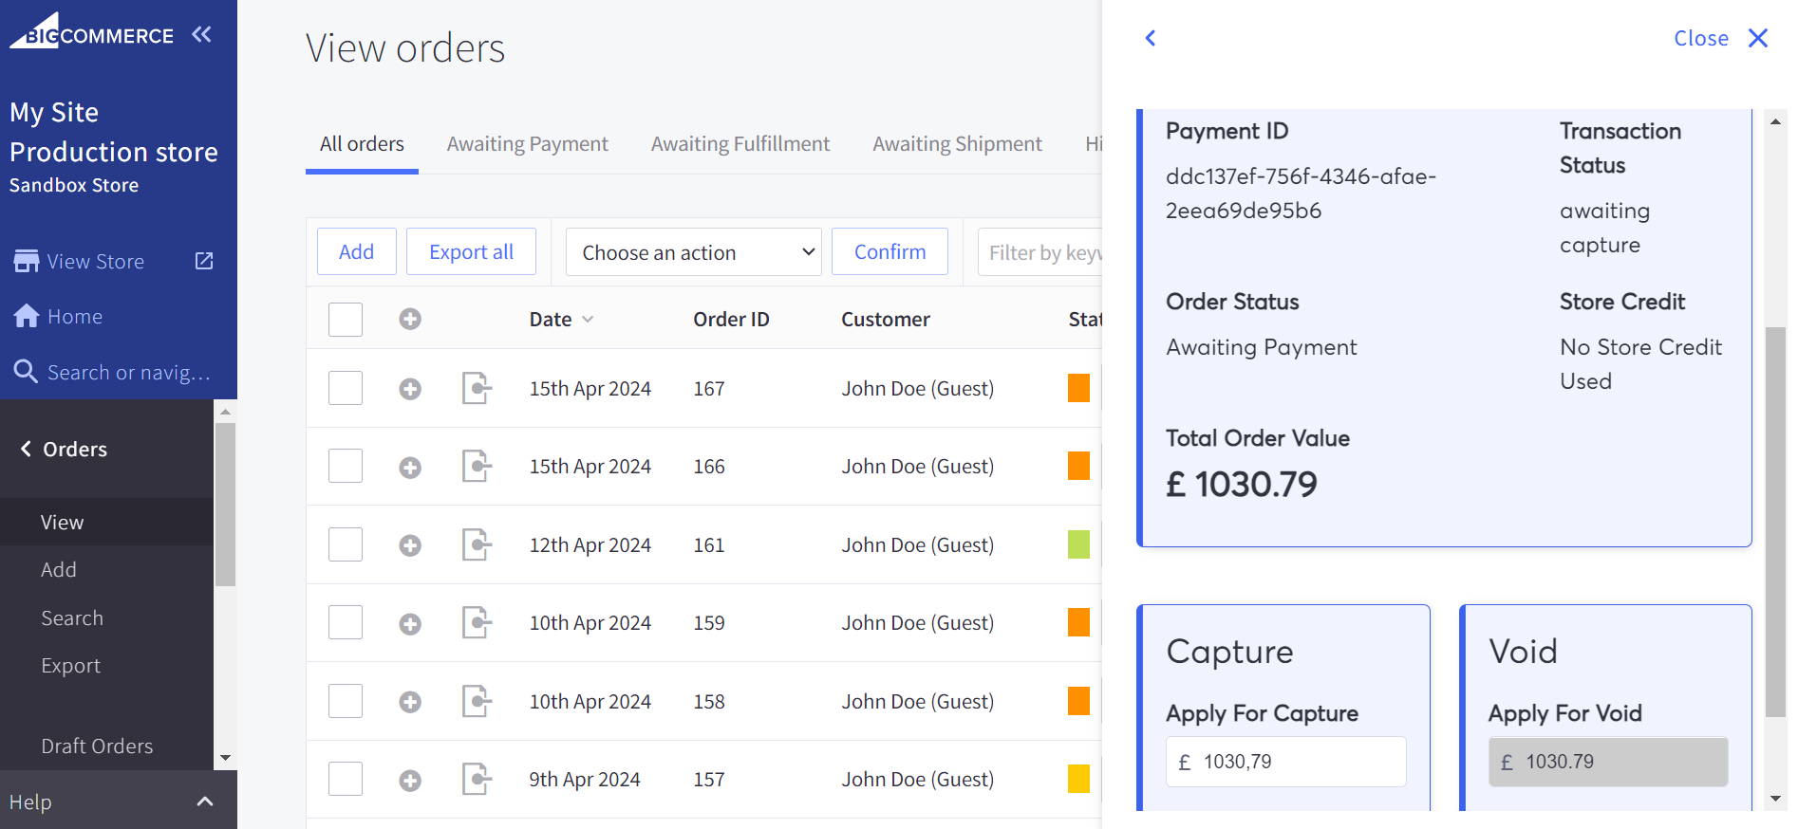Image resolution: width=1798 pixels, height=829 pixels.
Task: Expand the Help section in sidebar
Action: tap(204, 802)
